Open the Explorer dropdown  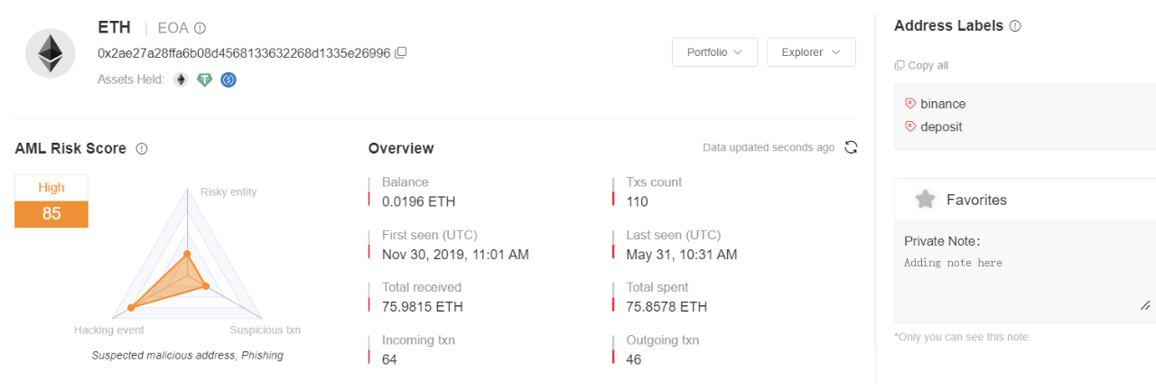tap(811, 52)
